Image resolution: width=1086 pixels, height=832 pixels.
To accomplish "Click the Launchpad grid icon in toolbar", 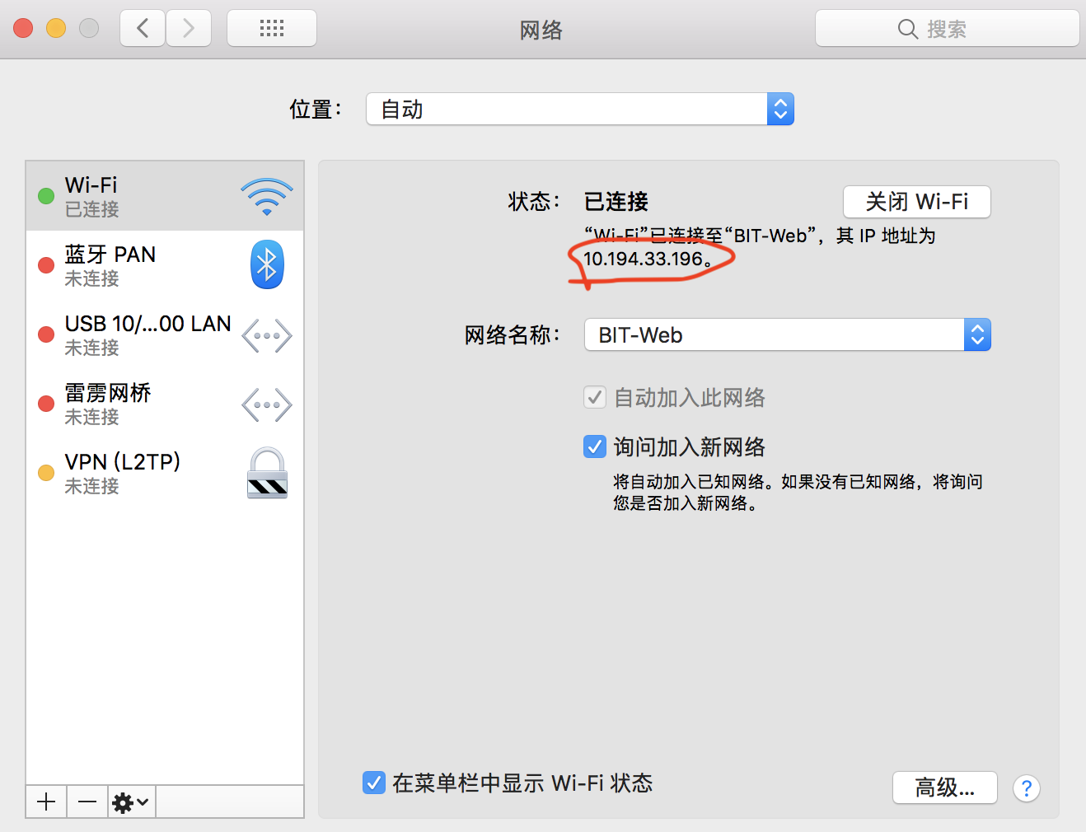I will [x=272, y=27].
